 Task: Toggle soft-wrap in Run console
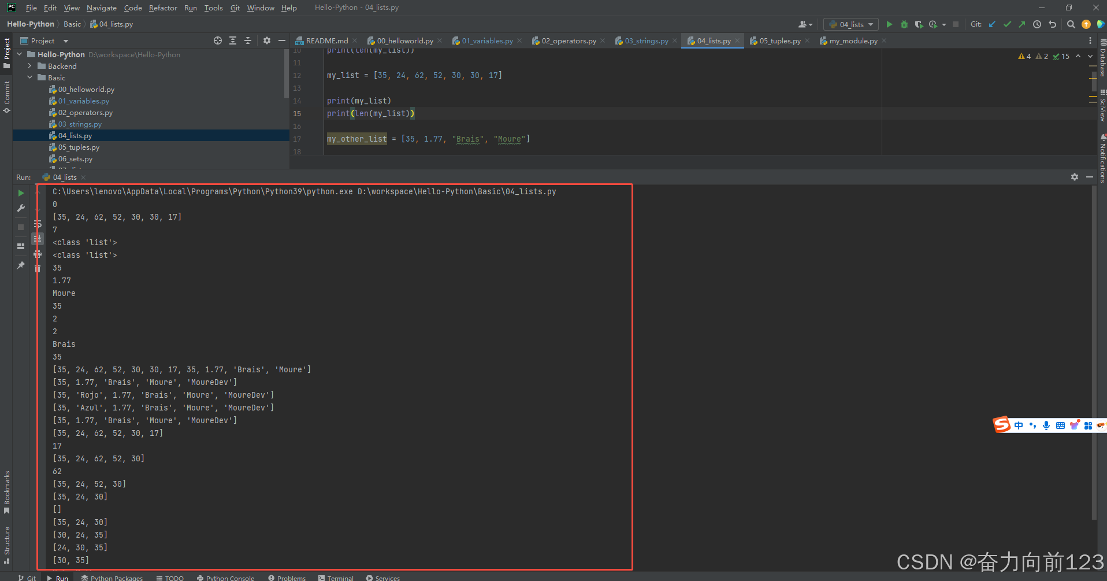[x=38, y=224]
